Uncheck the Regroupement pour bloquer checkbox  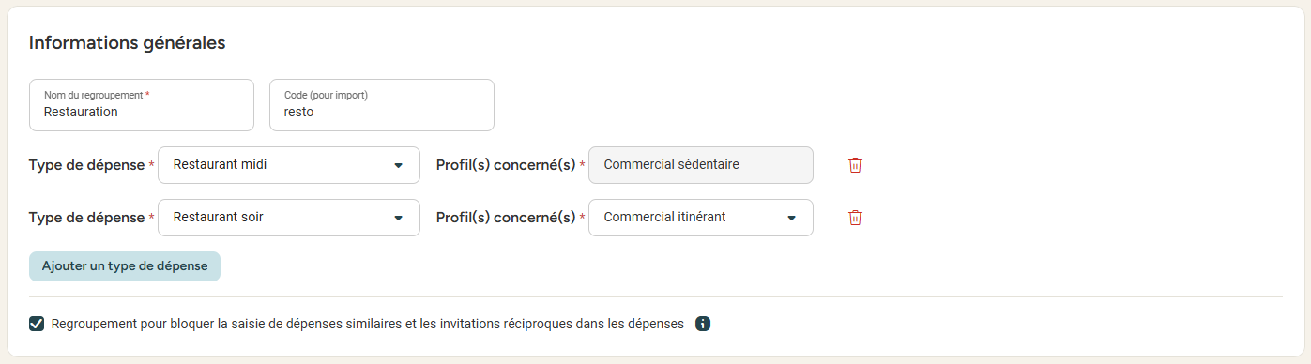[x=37, y=324]
